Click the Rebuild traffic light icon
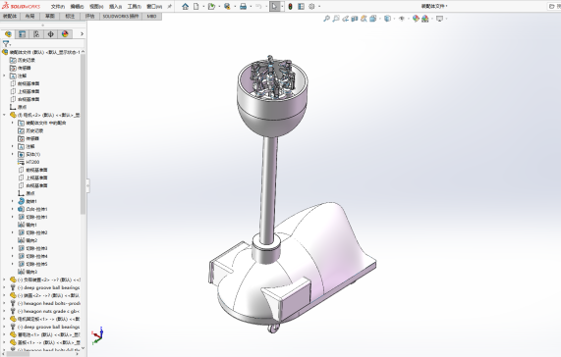This screenshot has height=357, width=561. [290, 7]
